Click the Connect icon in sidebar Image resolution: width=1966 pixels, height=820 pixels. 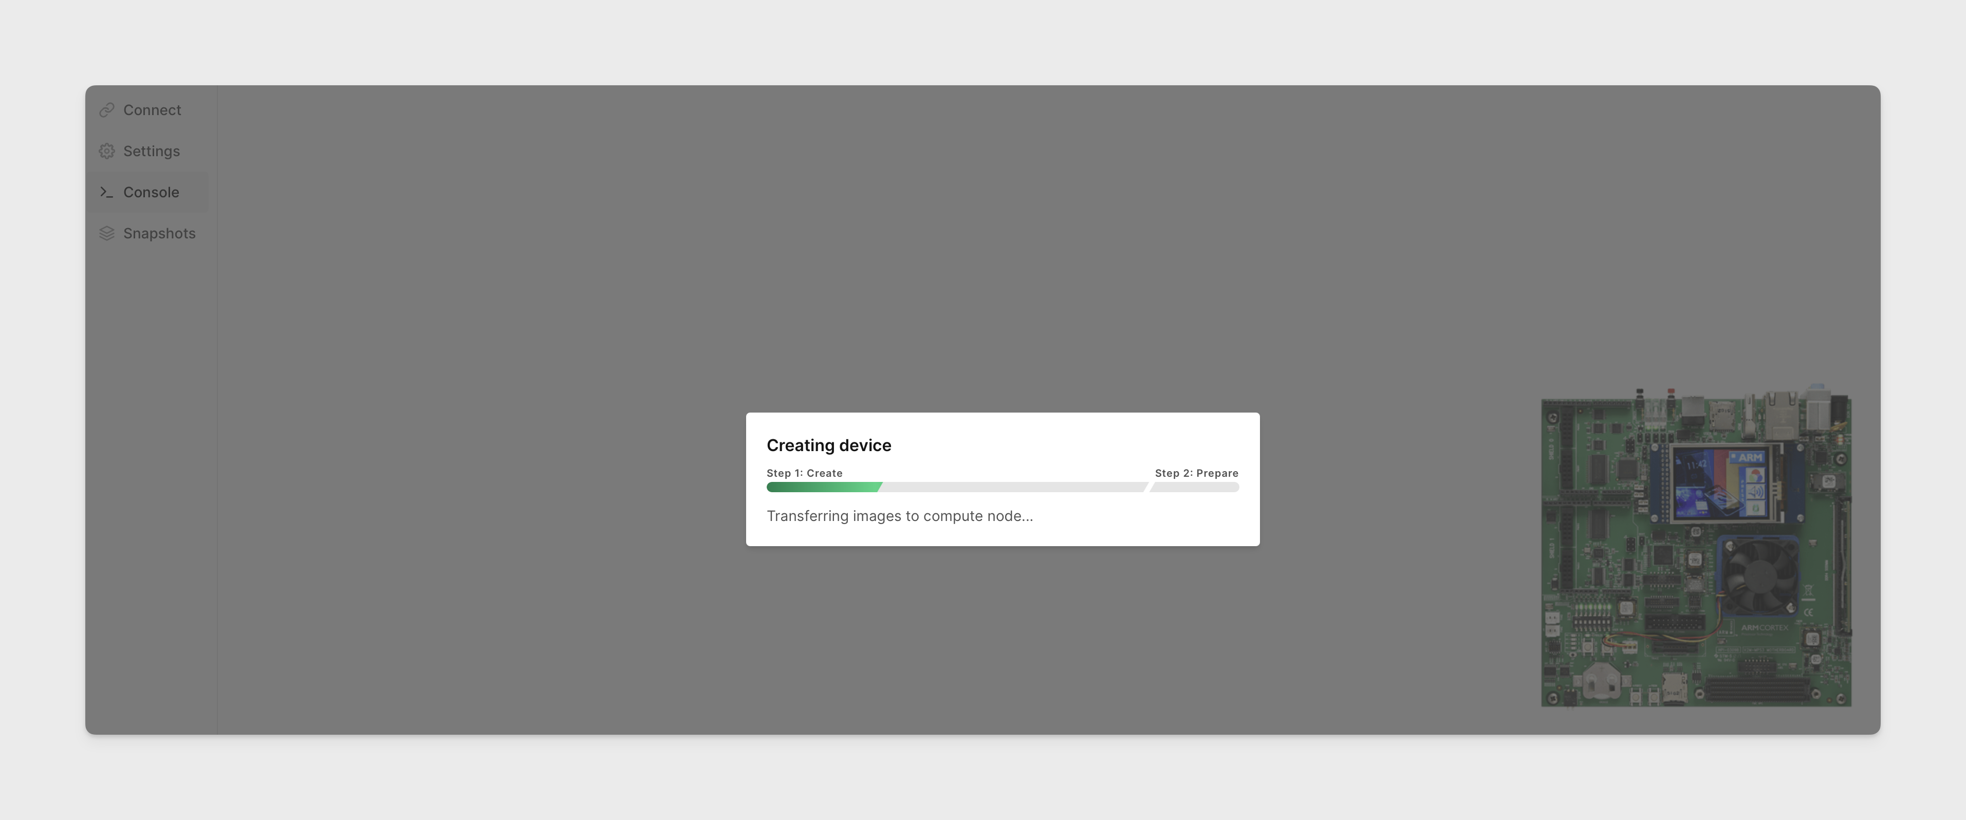click(106, 109)
